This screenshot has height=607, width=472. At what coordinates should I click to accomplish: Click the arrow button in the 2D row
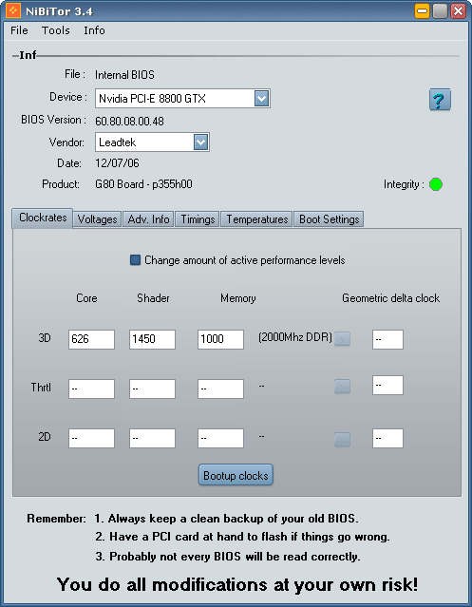click(x=342, y=439)
